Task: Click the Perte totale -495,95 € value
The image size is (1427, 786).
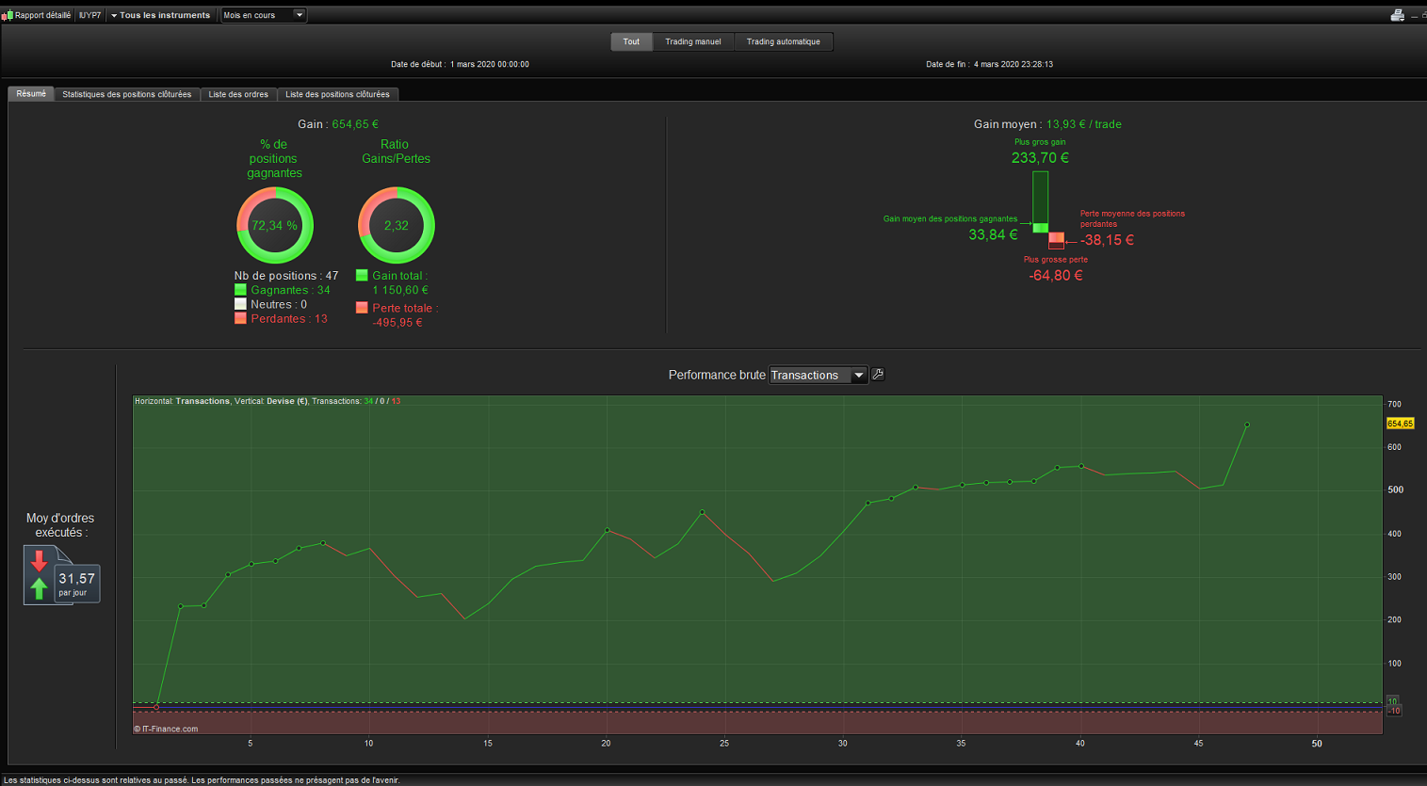Action: pos(397,323)
